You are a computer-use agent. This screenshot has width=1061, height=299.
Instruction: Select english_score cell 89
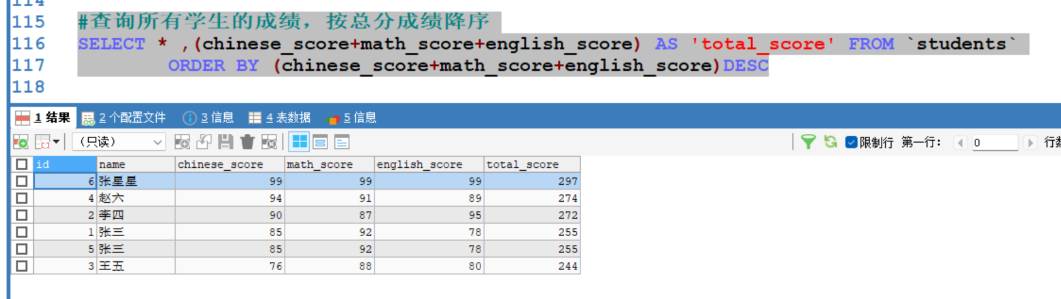coord(429,198)
